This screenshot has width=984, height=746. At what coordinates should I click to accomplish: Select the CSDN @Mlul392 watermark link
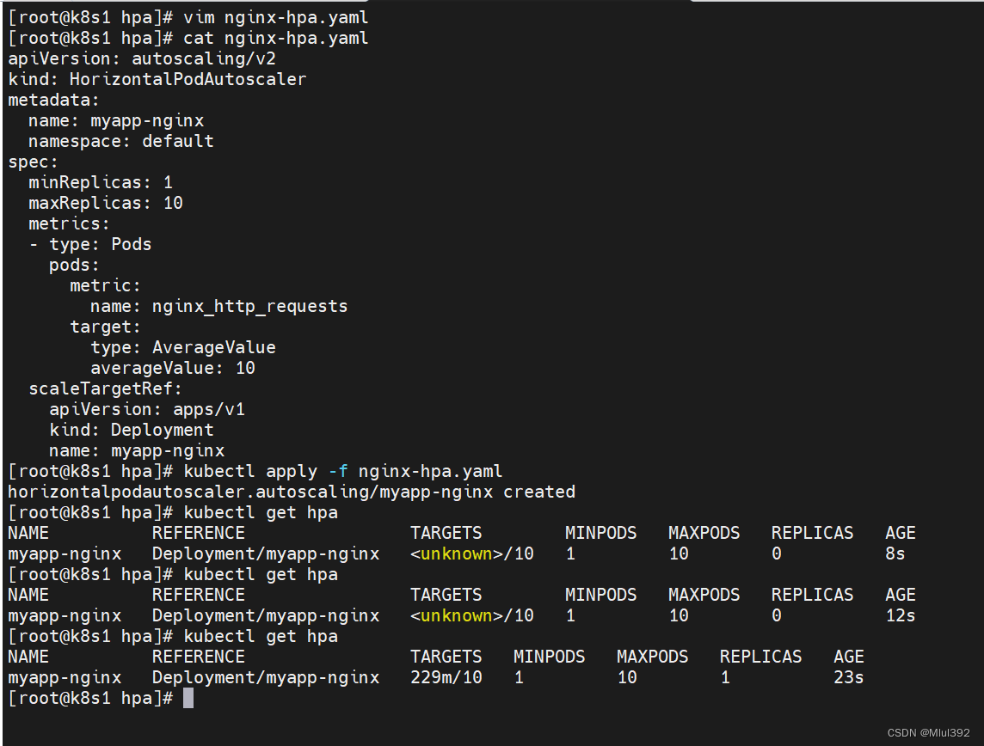931,733
